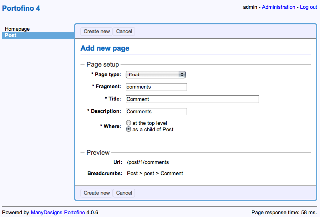Click the 'Page setup' section legend

pos(103,64)
